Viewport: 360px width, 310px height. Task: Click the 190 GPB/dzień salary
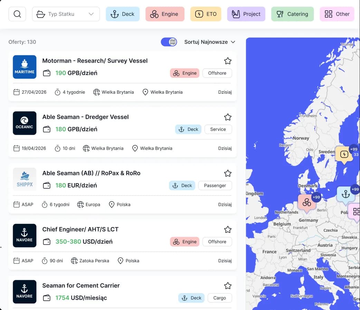(x=76, y=73)
